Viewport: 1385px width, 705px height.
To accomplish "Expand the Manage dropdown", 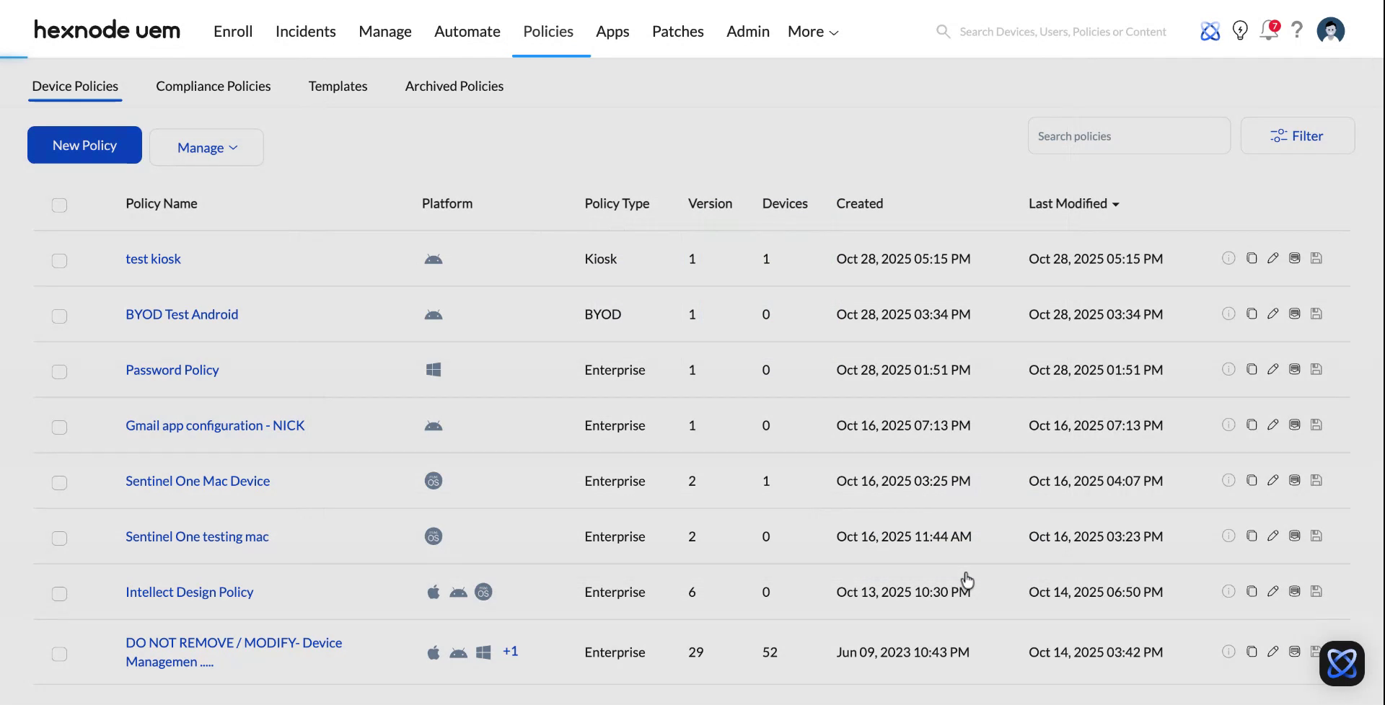I will 206,147.
